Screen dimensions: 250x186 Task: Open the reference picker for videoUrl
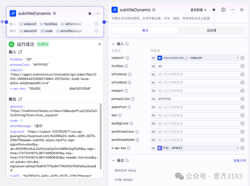pyautogui.click(x=242, y=58)
